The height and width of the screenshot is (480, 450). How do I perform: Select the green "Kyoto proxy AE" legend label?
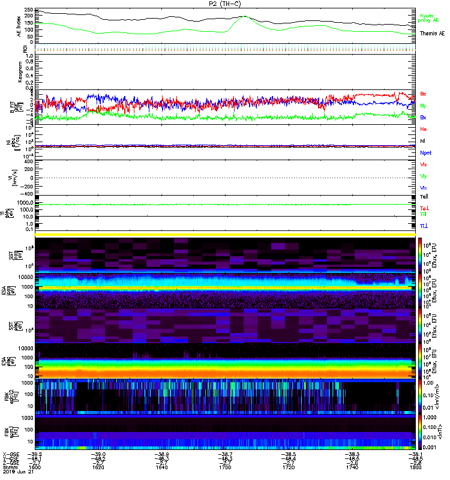point(428,18)
